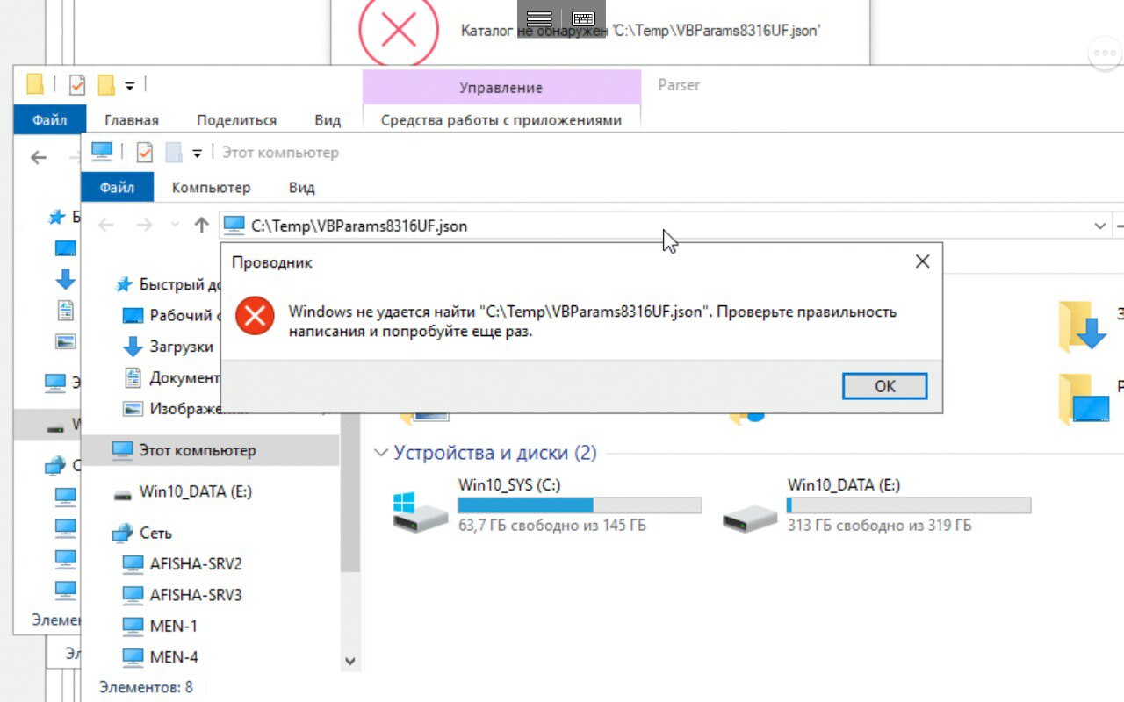This screenshot has width=1124, height=702.
Task: Click the three-dots circle button at the right edge
Action: [1106, 54]
